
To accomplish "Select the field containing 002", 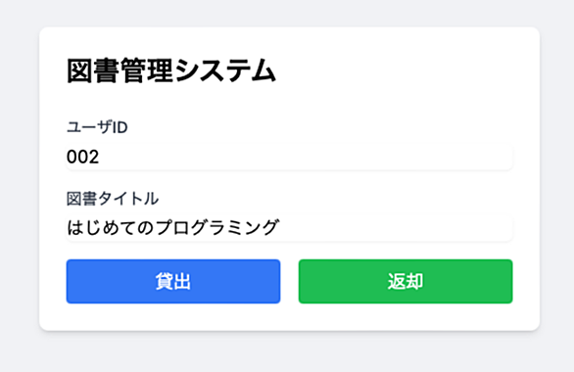I will [289, 157].
